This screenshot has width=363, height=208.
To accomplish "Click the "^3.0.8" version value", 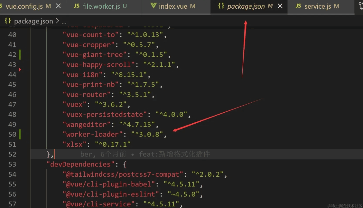I will click(147, 134).
